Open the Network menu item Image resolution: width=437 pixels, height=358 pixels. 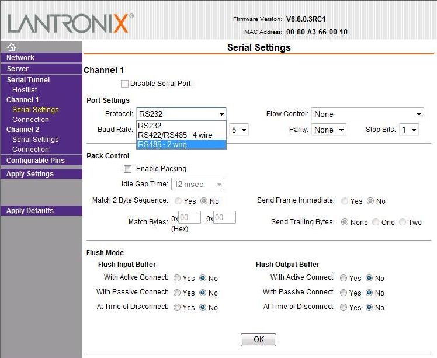tap(20, 58)
